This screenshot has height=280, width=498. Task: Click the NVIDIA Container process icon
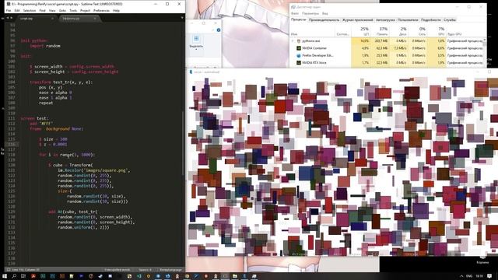[299, 48]
